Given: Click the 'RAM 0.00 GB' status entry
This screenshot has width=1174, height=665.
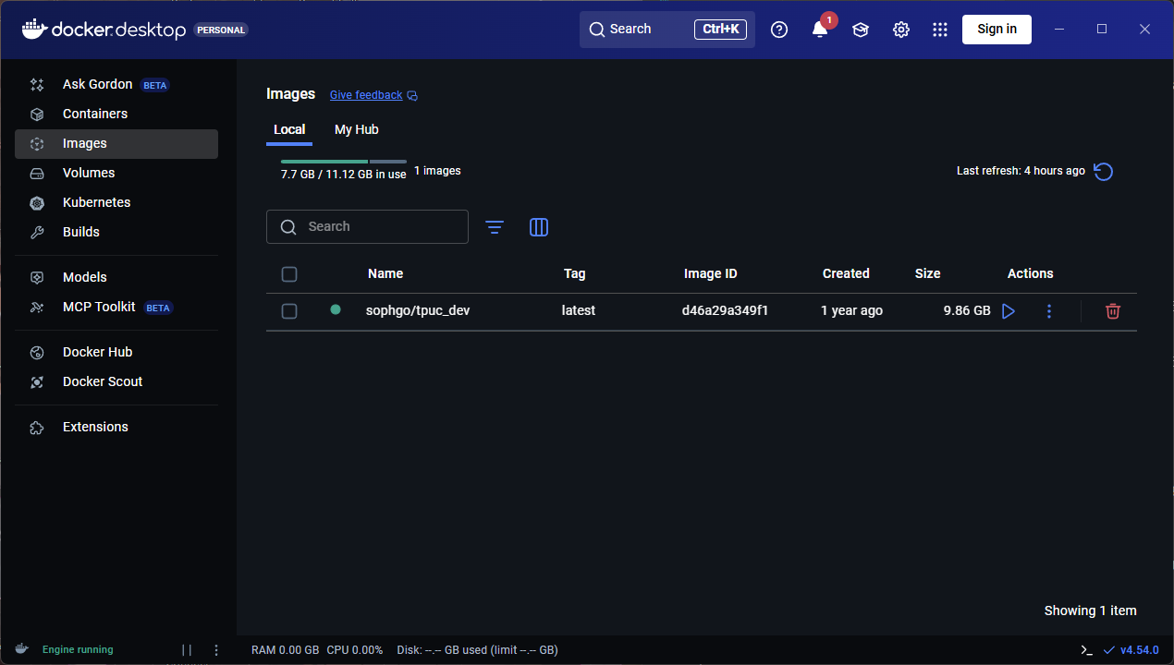Looking at the screenshot, I should pos(286,650).
